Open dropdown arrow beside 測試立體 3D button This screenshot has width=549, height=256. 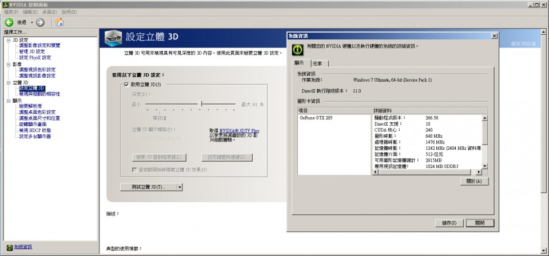(180, 187)
